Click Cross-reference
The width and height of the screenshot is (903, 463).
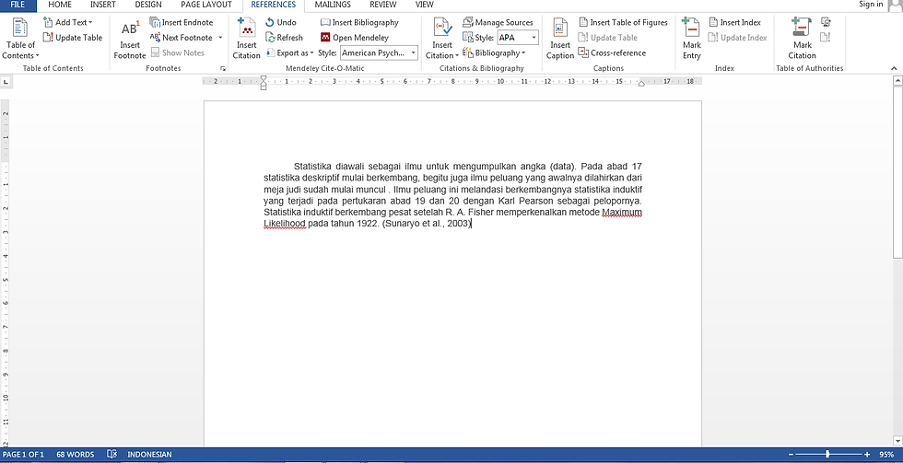pyautogui.click(x=612, y=52)
